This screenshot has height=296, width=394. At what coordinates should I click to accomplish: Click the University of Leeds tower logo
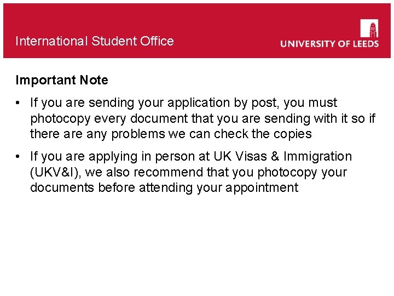[x=369, y=28]
